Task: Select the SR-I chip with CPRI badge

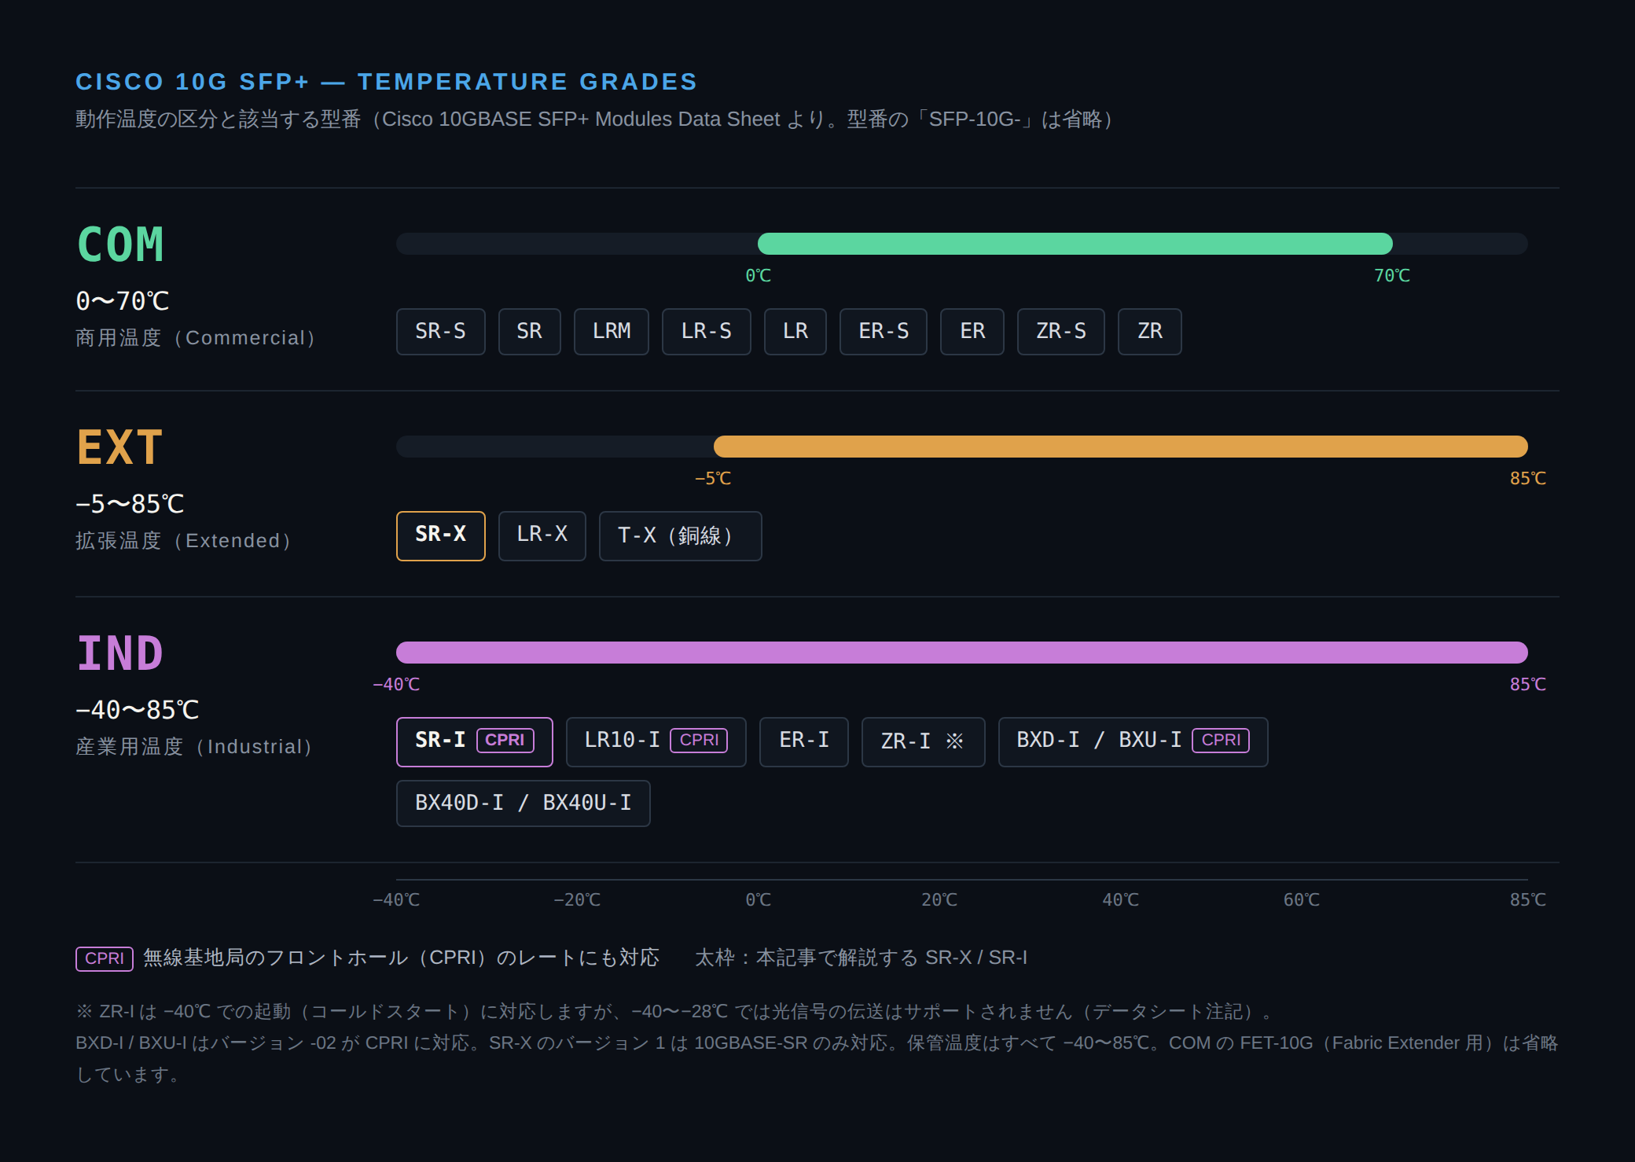Action: pyautogui.click(x=474, y=741)
